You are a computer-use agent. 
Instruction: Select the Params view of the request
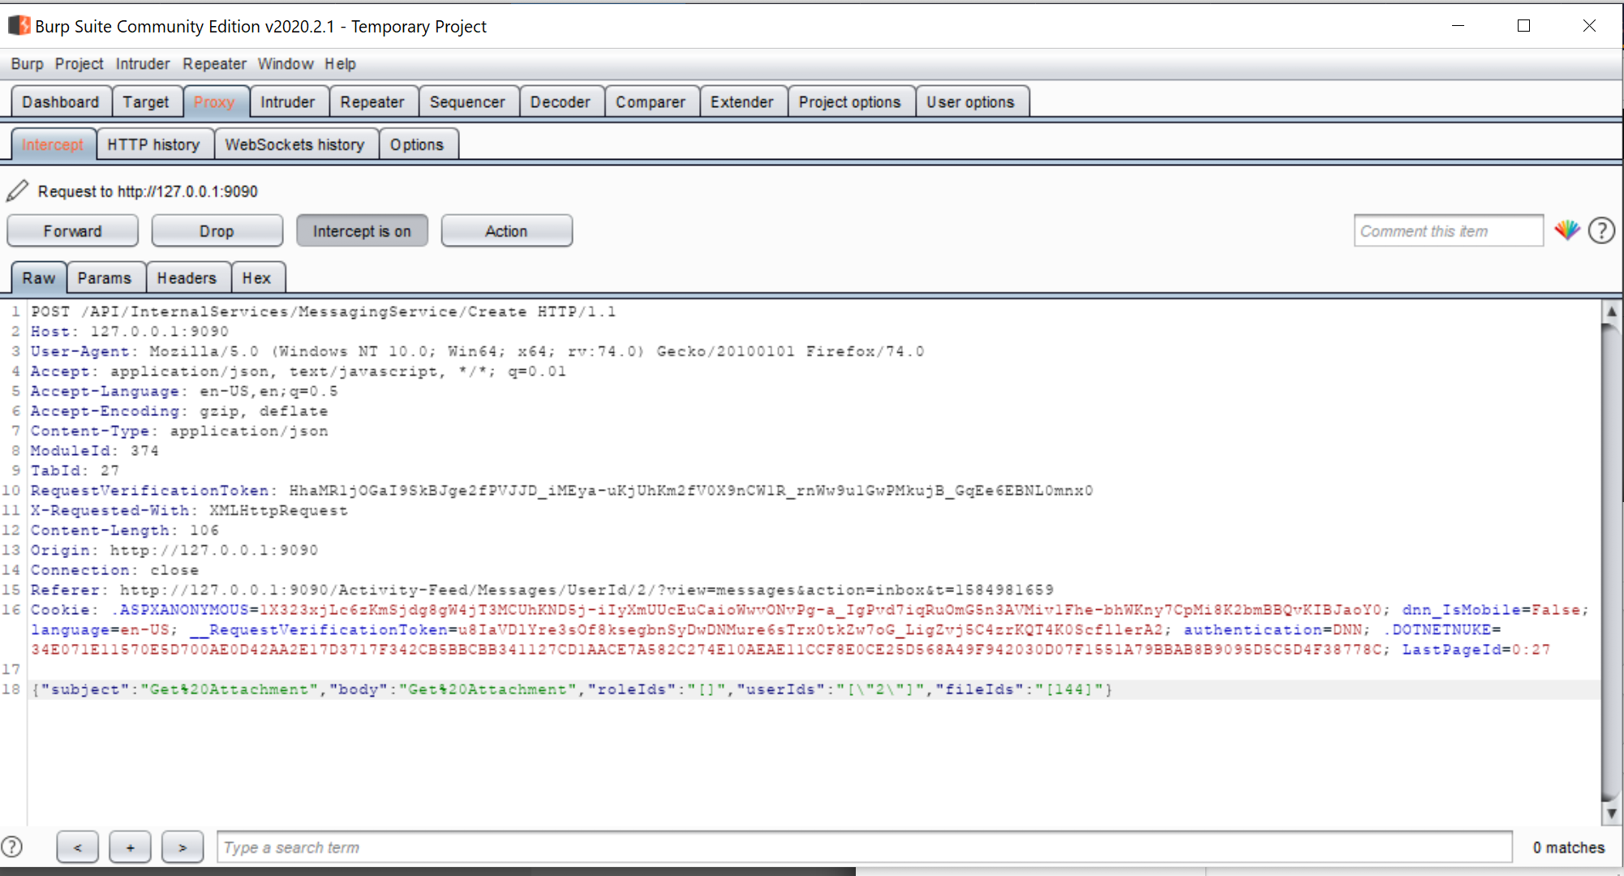105,277
